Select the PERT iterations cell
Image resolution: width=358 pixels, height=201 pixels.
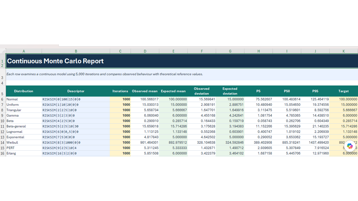120,148
